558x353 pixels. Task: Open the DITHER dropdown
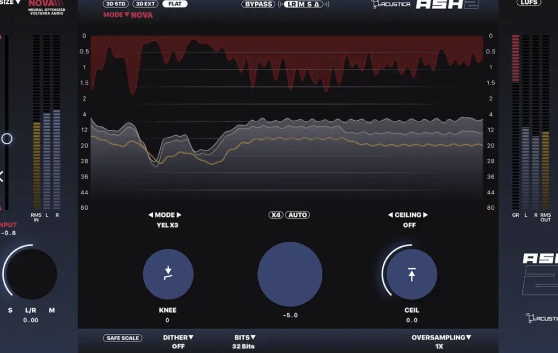click(178, 338)
